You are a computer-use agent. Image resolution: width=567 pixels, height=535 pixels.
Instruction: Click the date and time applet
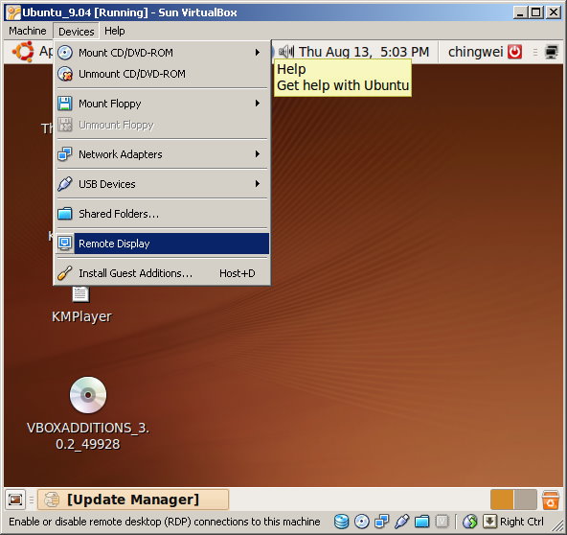point(364,52)
